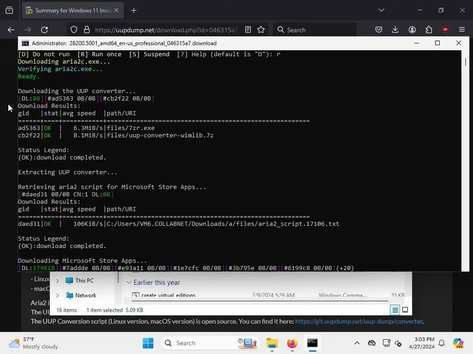Screen dimensions: 473x354
Task: Open the clock and calendar
Action: (422, 343)
